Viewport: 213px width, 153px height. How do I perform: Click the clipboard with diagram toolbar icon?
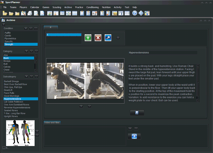pos(88,13)
